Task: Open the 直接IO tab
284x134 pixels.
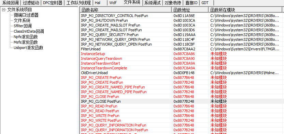Action: click(191, 3)
